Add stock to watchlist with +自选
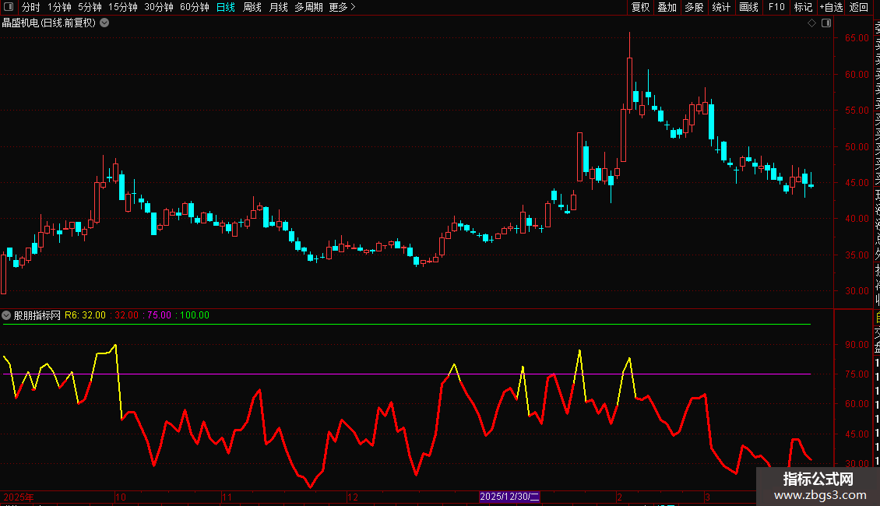This screenshot has height=506, width=880. [x=831, y=7]
